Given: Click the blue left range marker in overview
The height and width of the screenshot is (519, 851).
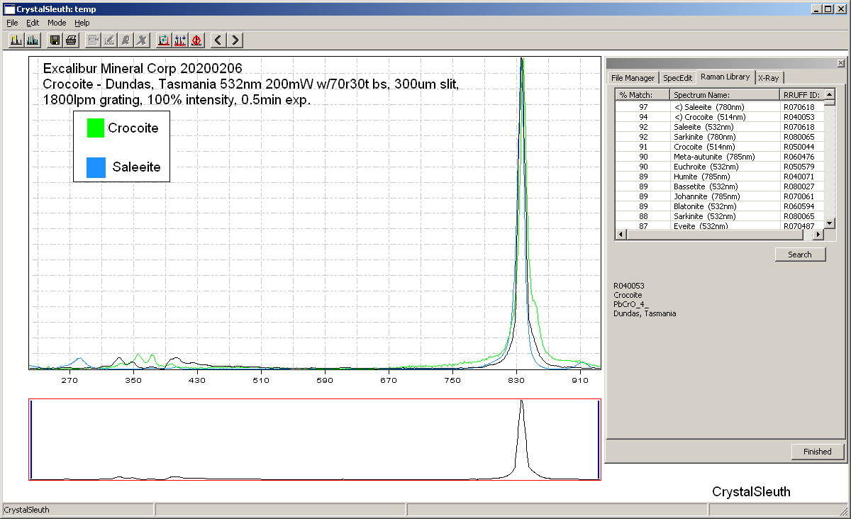Looking at the screenshot, I should (31, 440).
